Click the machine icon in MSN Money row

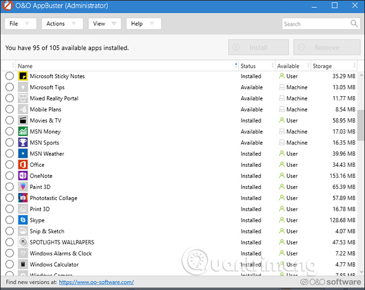click(282, 132)
